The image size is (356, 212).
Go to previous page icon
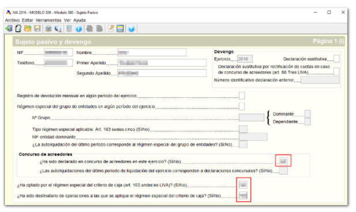coord(89,29)
